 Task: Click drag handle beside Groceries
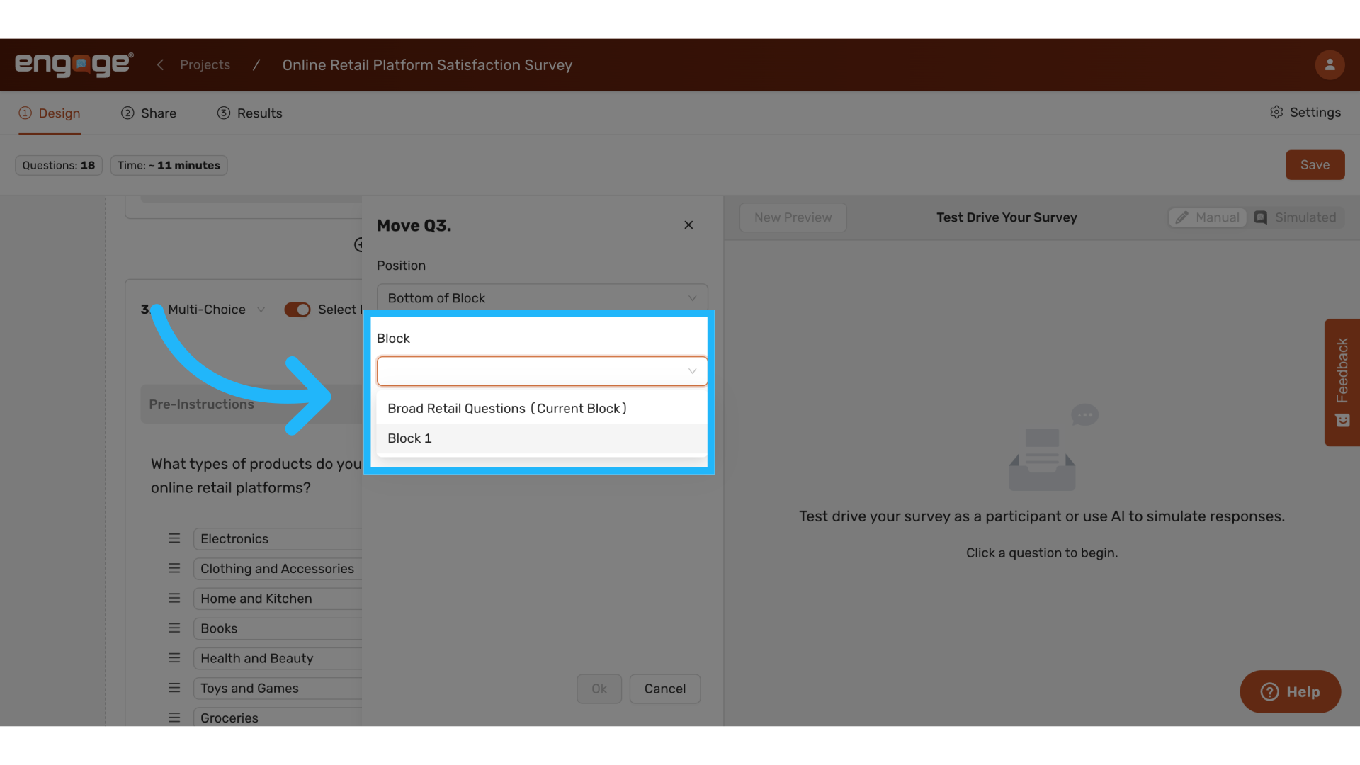[174, 718]
